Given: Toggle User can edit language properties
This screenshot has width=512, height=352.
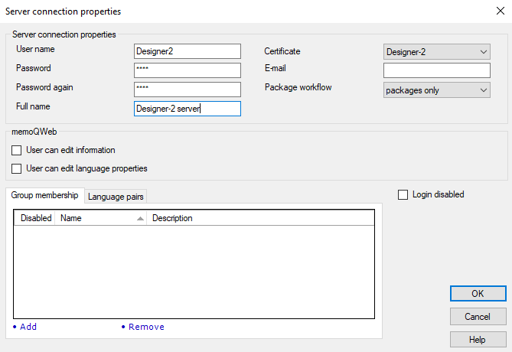Looking at the screenshot, I should point(17,168).
